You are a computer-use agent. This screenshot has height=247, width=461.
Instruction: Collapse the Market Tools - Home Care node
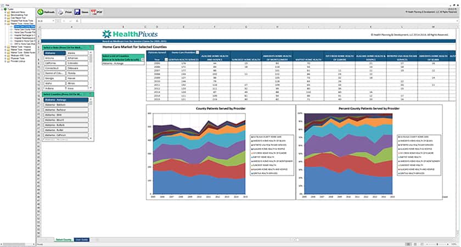[x=5, y=24]
